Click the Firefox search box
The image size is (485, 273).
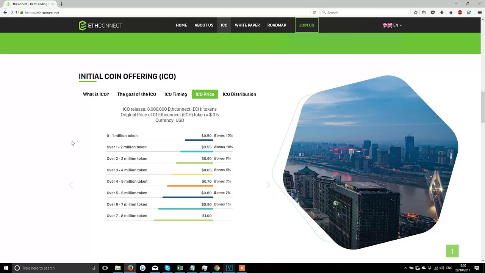pos(365,13)
